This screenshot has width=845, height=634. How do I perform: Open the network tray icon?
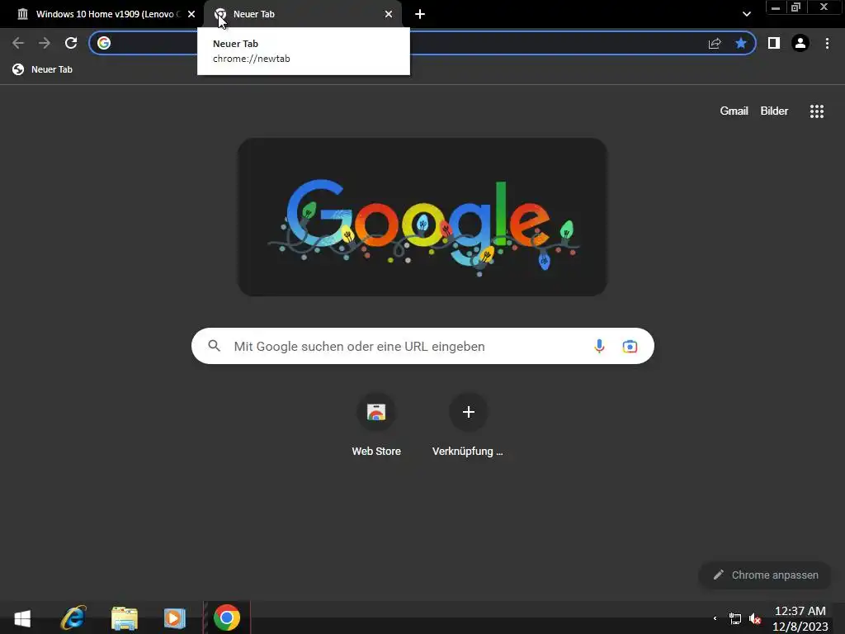(735, 618)
